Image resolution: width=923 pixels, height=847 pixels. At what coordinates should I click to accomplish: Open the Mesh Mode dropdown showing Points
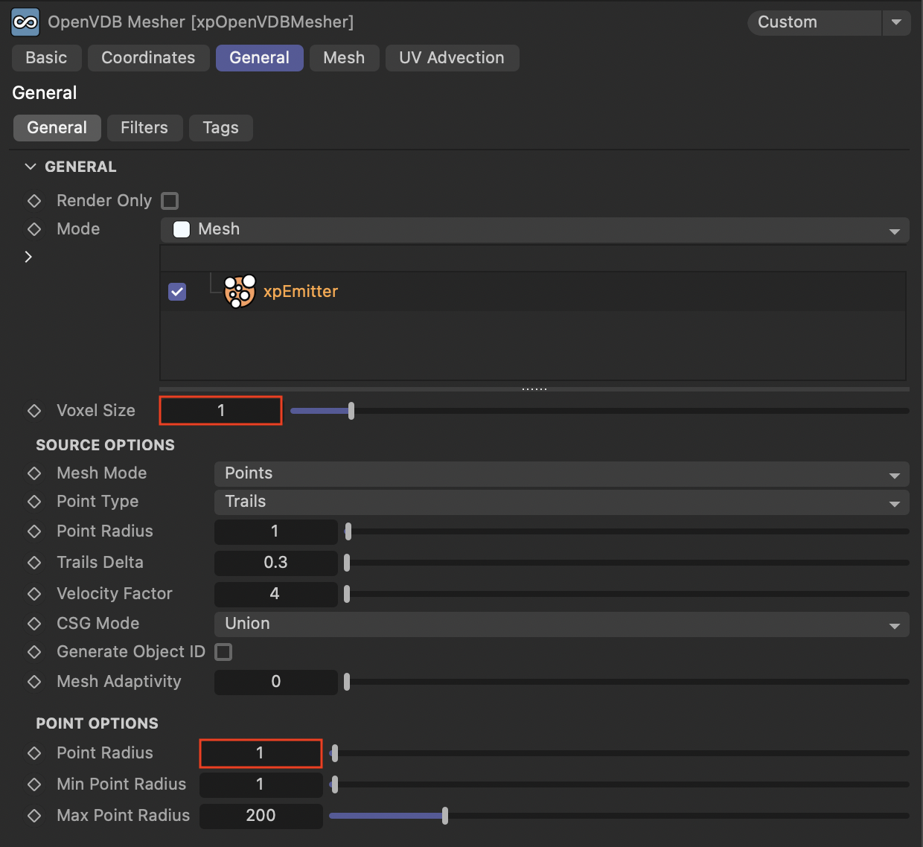click(x=561, y=473)
